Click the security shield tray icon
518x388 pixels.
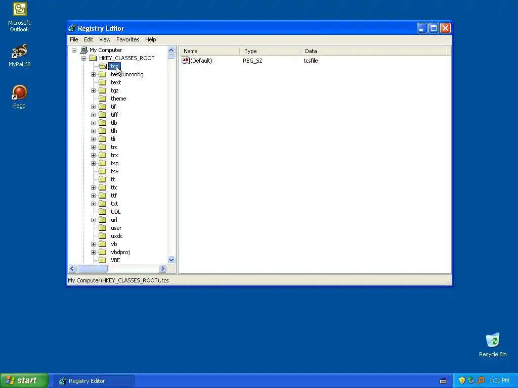point(462,380)
